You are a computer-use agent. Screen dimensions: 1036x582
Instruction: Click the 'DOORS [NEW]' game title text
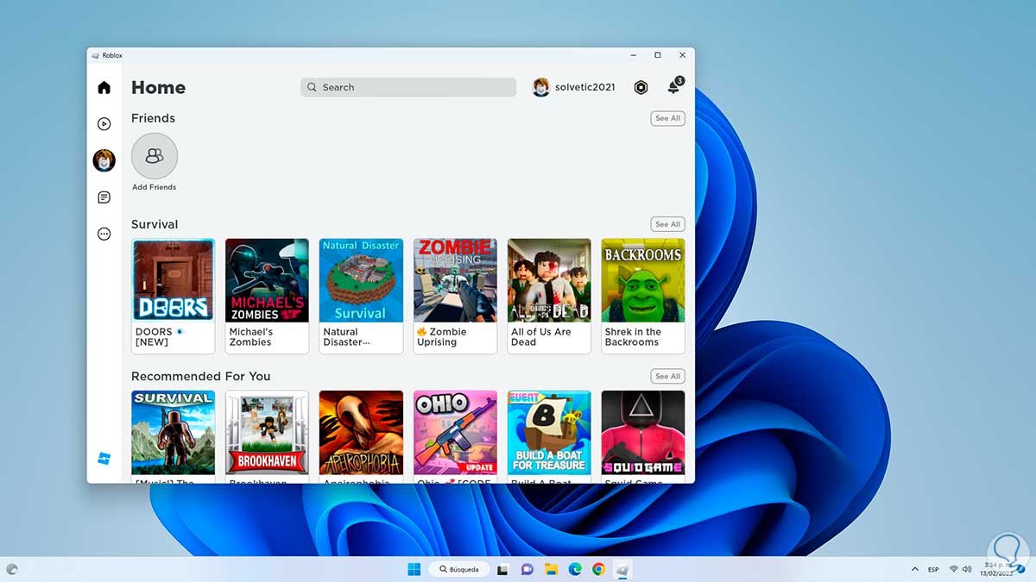[160, 337]
